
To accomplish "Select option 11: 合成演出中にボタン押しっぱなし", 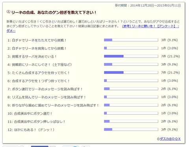I will pyautogui.click(x=36, y=121).
